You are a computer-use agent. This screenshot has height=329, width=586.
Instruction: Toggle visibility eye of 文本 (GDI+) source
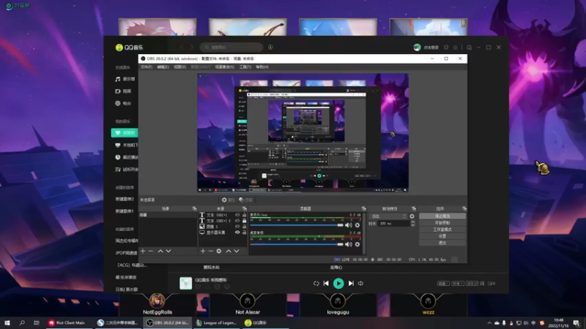[237, 215]
